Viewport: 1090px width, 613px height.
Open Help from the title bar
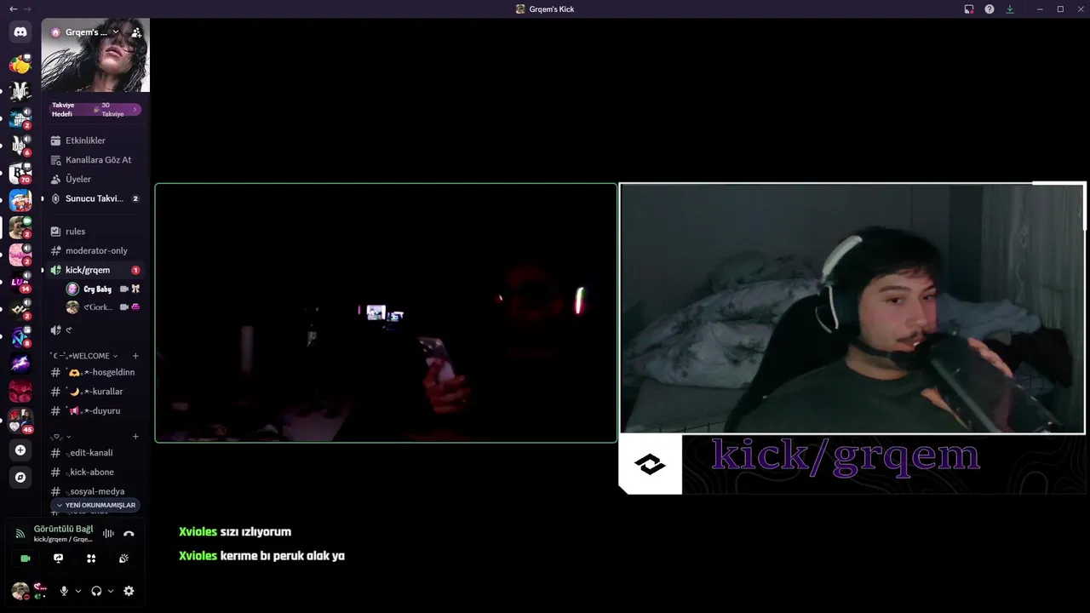[x=990, y=9]
